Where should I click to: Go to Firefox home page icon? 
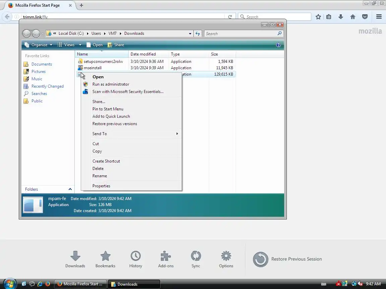(353, 17)
